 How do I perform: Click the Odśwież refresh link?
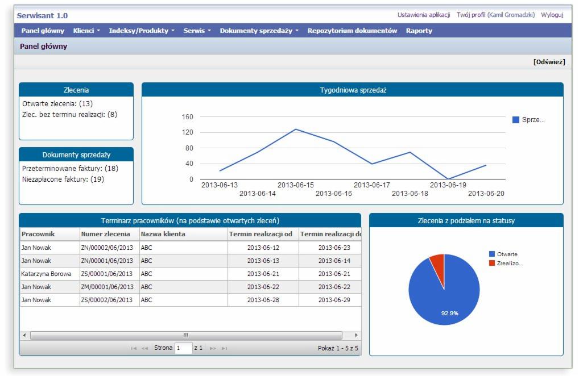click(x=549, y=62)
